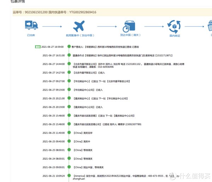This screenshot has width=212, height=182.
Task: Select timeline dot for 2021-06-27 14:27:00
Action: (x=69, y=72)
